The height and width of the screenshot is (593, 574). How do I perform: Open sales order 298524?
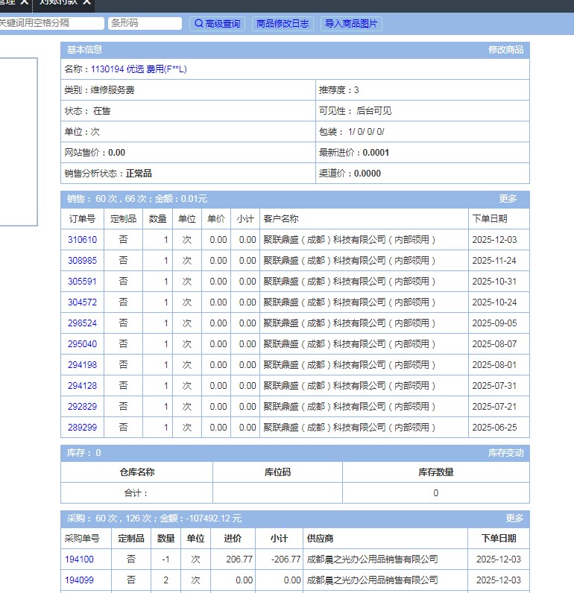coord(82,323)
